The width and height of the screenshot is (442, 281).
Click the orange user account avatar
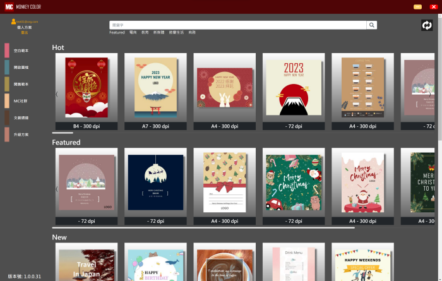[13, 21]
